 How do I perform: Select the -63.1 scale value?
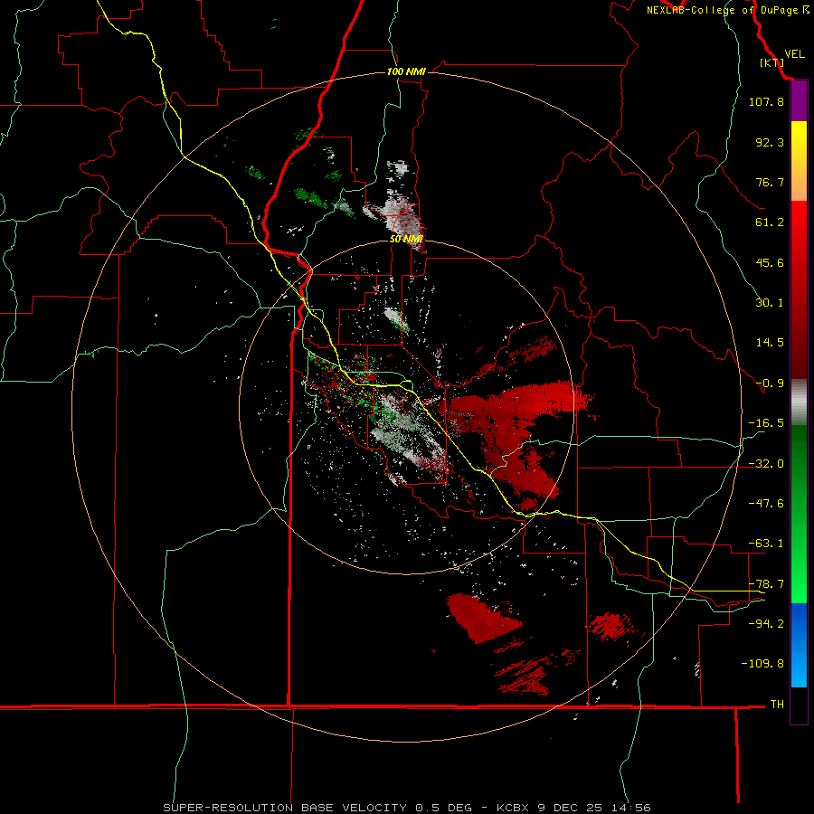pyautogui.click(x=766, y=544)
